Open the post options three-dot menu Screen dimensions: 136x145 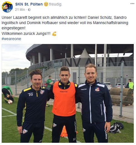132,4
